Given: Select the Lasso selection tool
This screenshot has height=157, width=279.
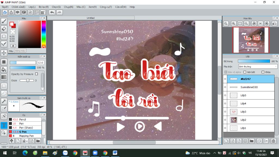Looking at the screenshot, I should [x=4, y=94].
